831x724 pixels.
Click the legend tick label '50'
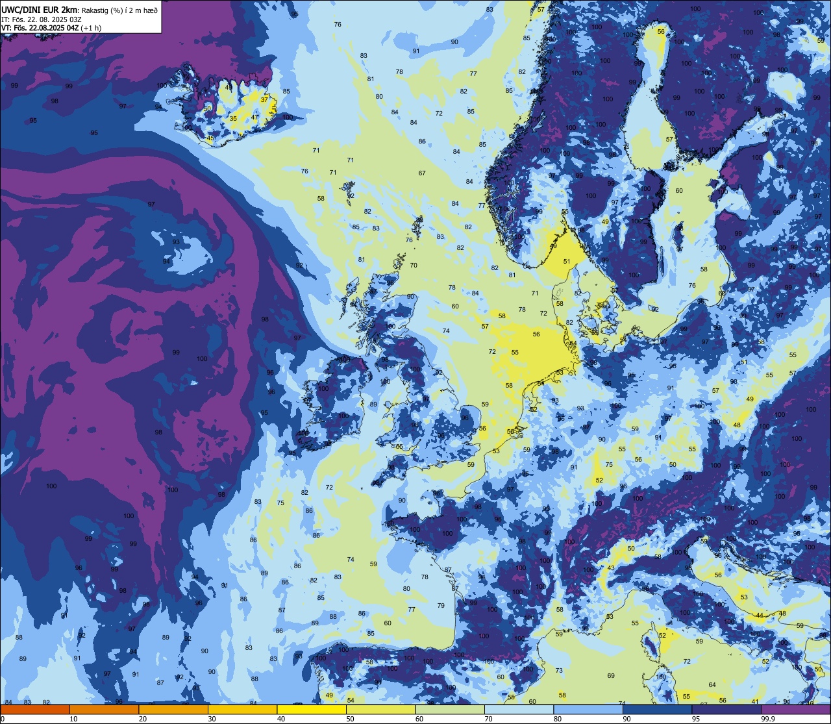click(350, 719)
